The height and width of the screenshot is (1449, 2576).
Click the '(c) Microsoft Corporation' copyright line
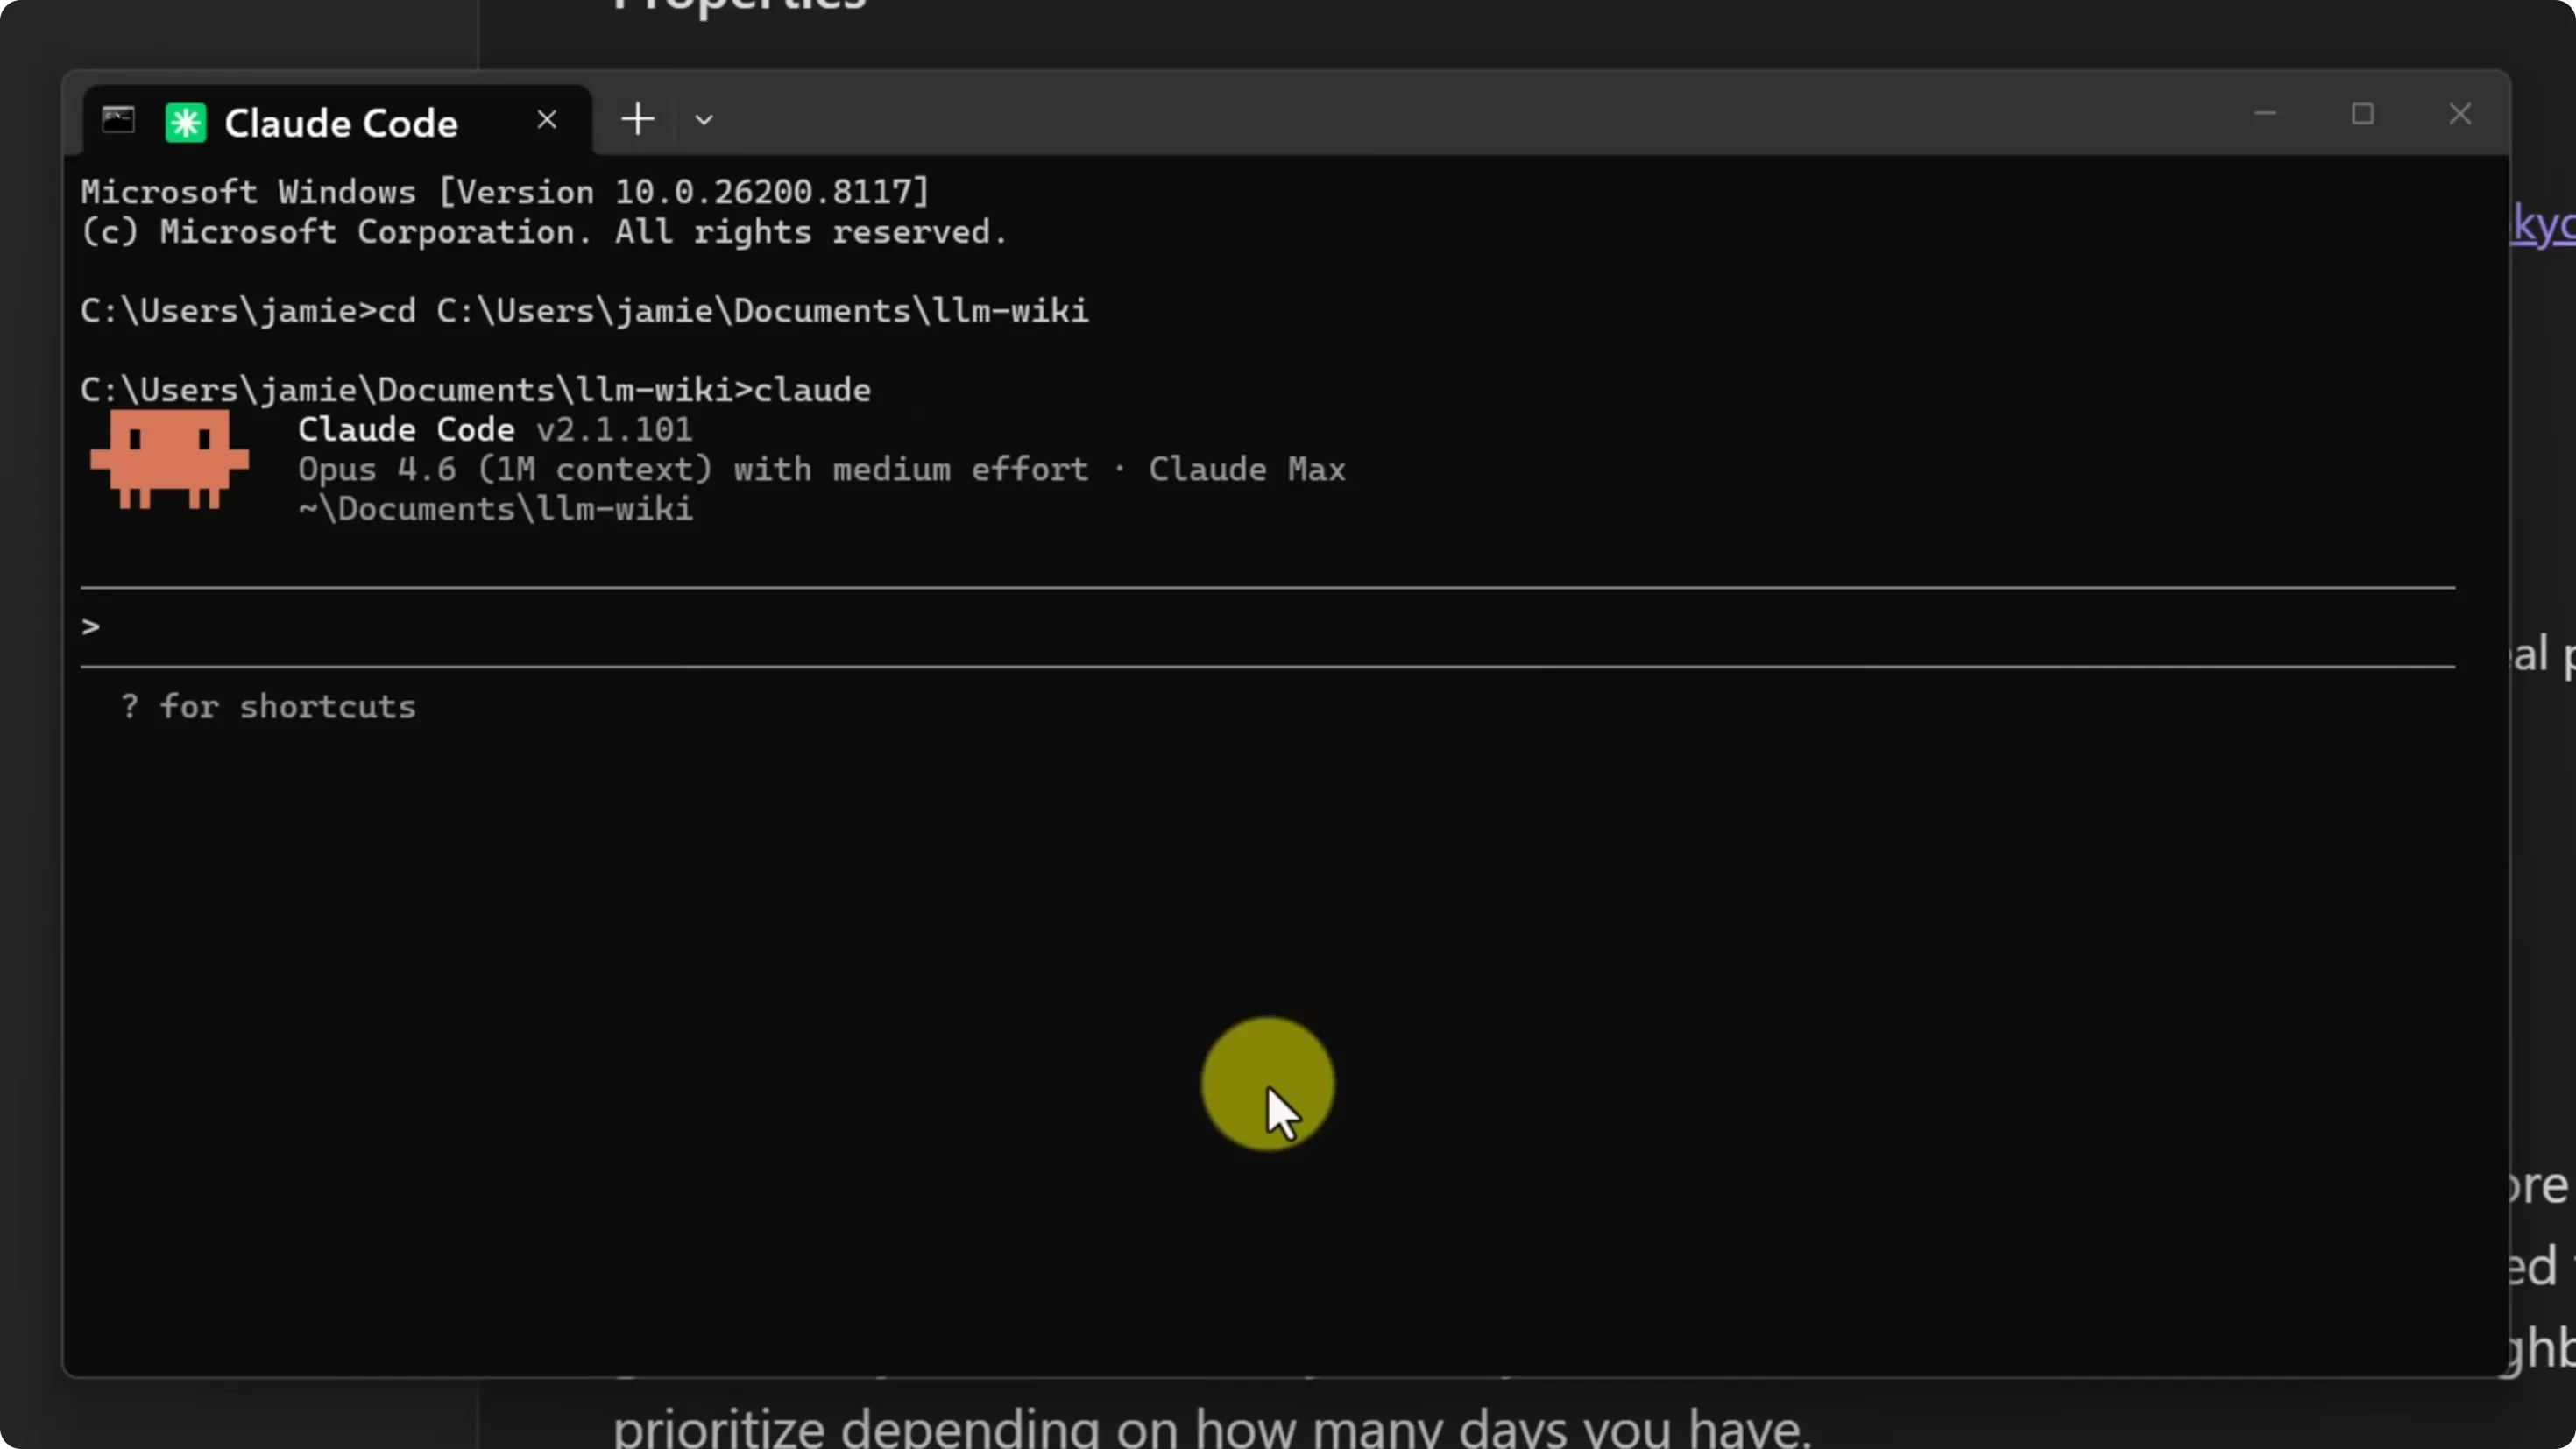pos(544,231)
